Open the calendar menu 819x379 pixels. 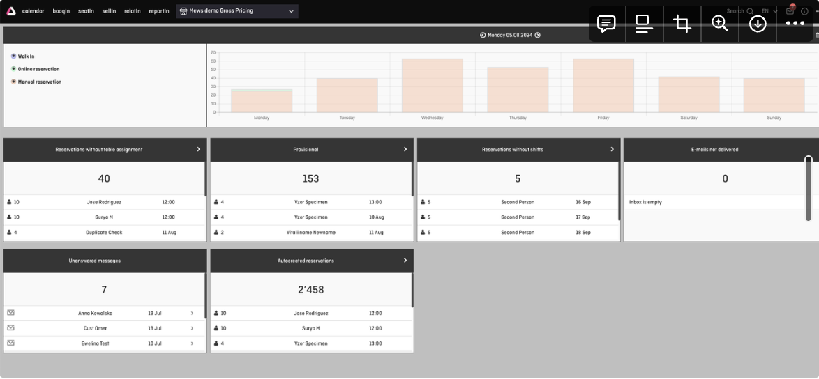point(33,11)
